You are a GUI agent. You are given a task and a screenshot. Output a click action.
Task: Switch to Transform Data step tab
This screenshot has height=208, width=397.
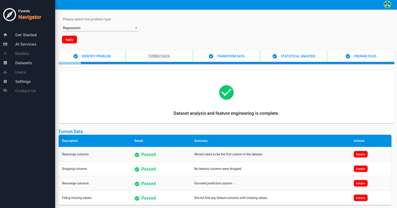(226, 56)
